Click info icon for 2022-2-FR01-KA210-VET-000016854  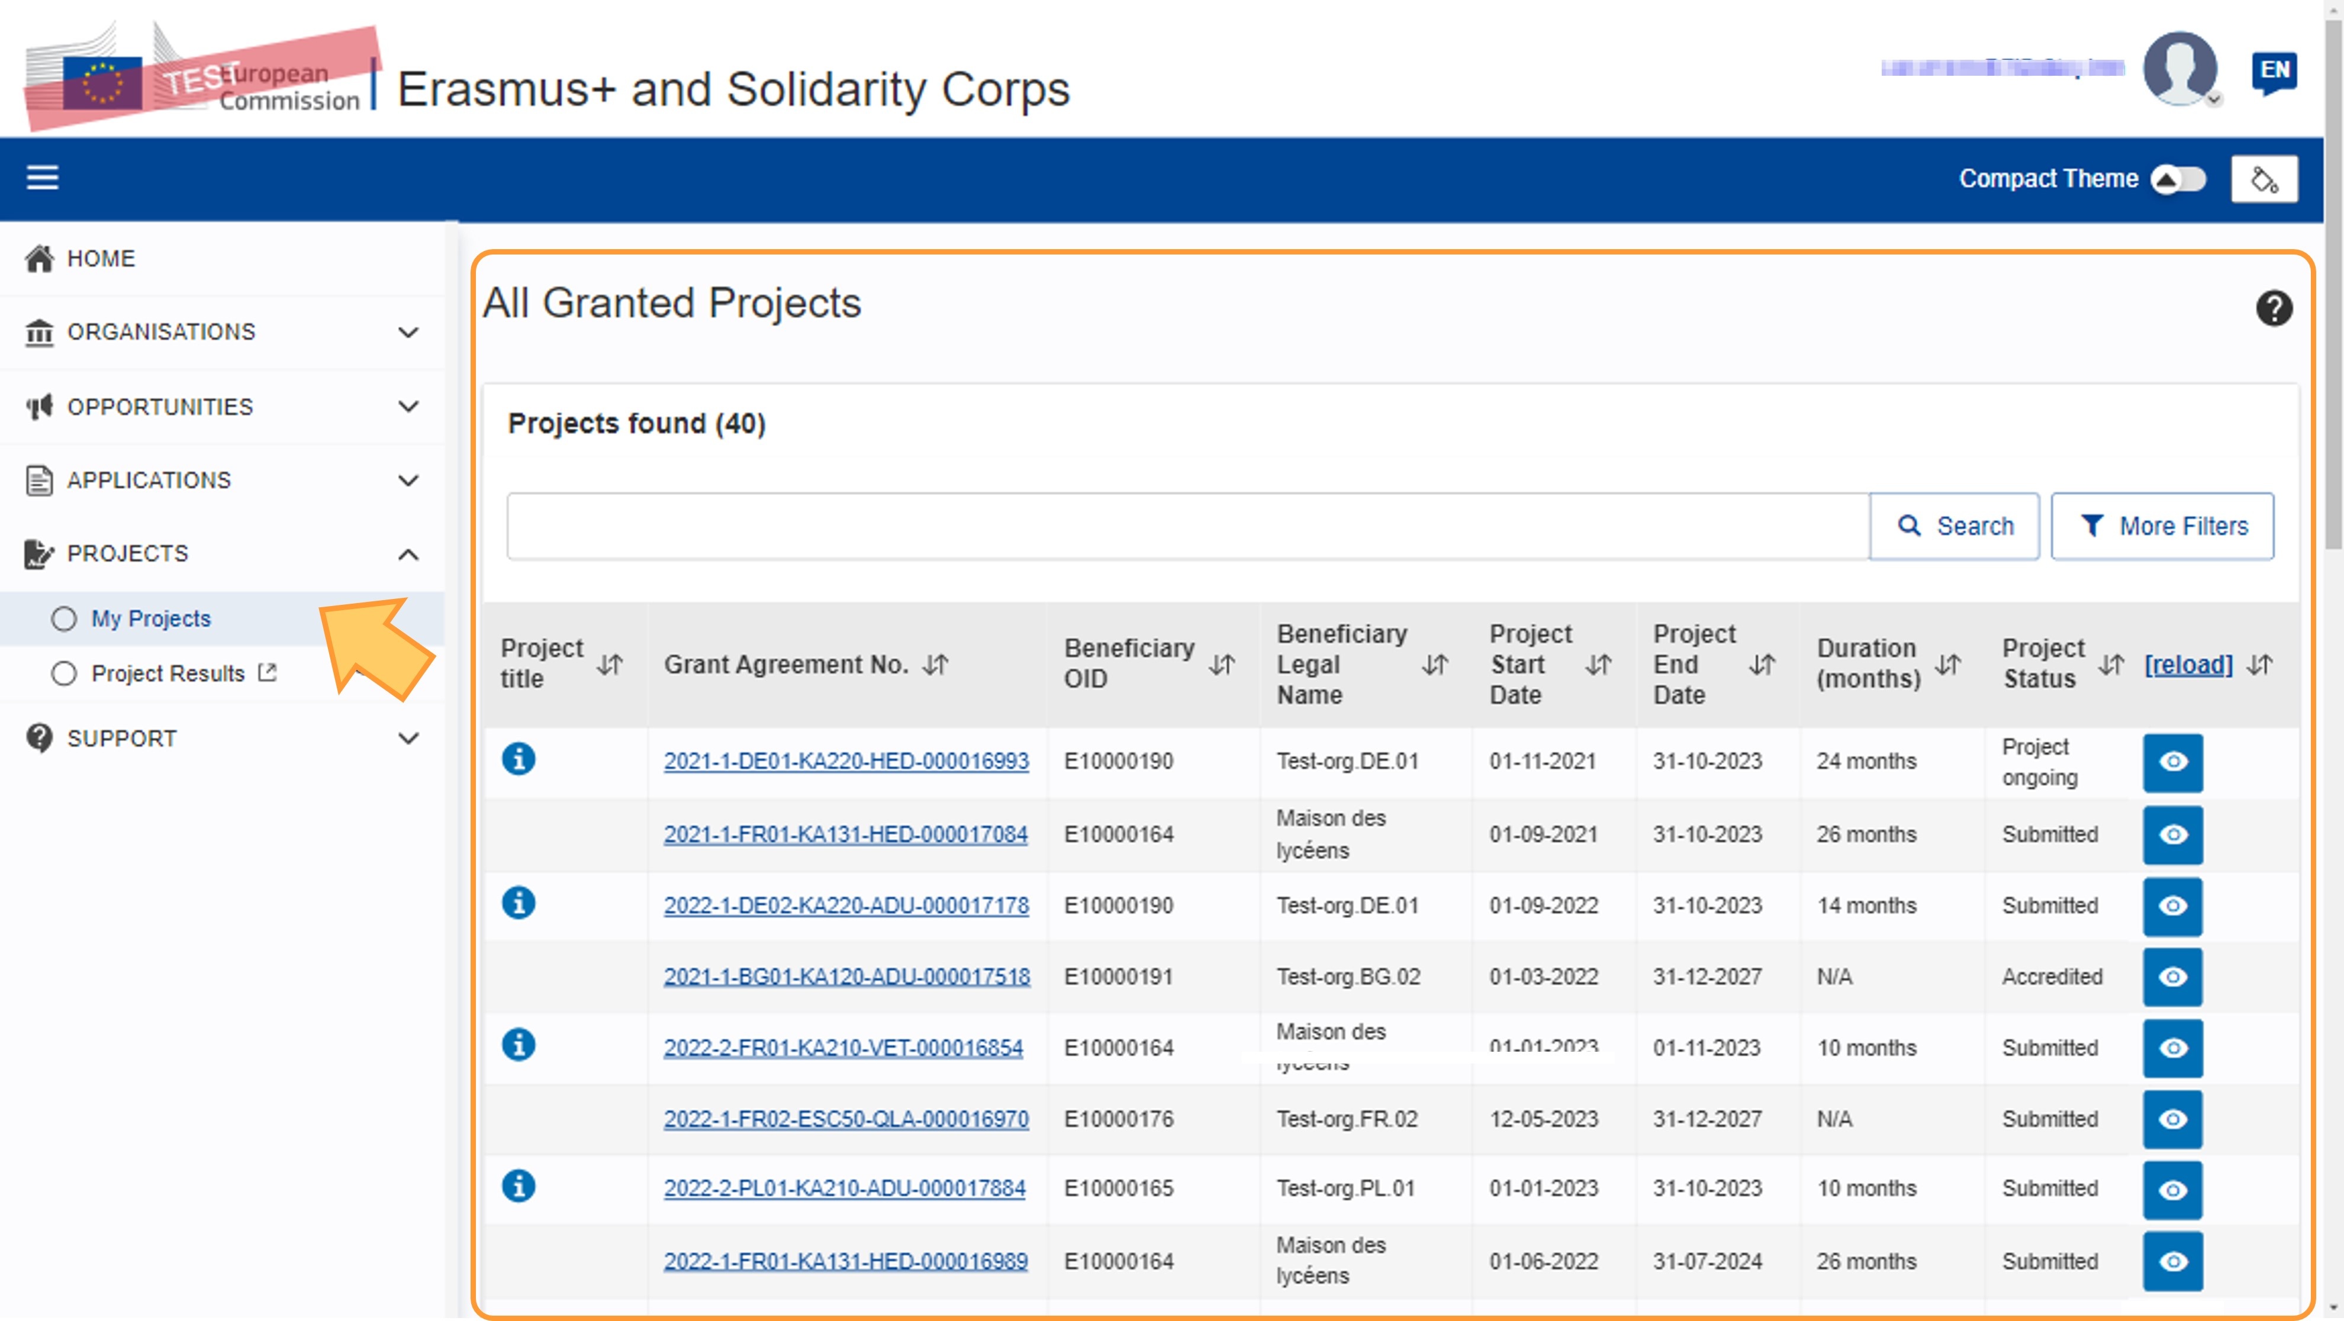point(519,1045)
